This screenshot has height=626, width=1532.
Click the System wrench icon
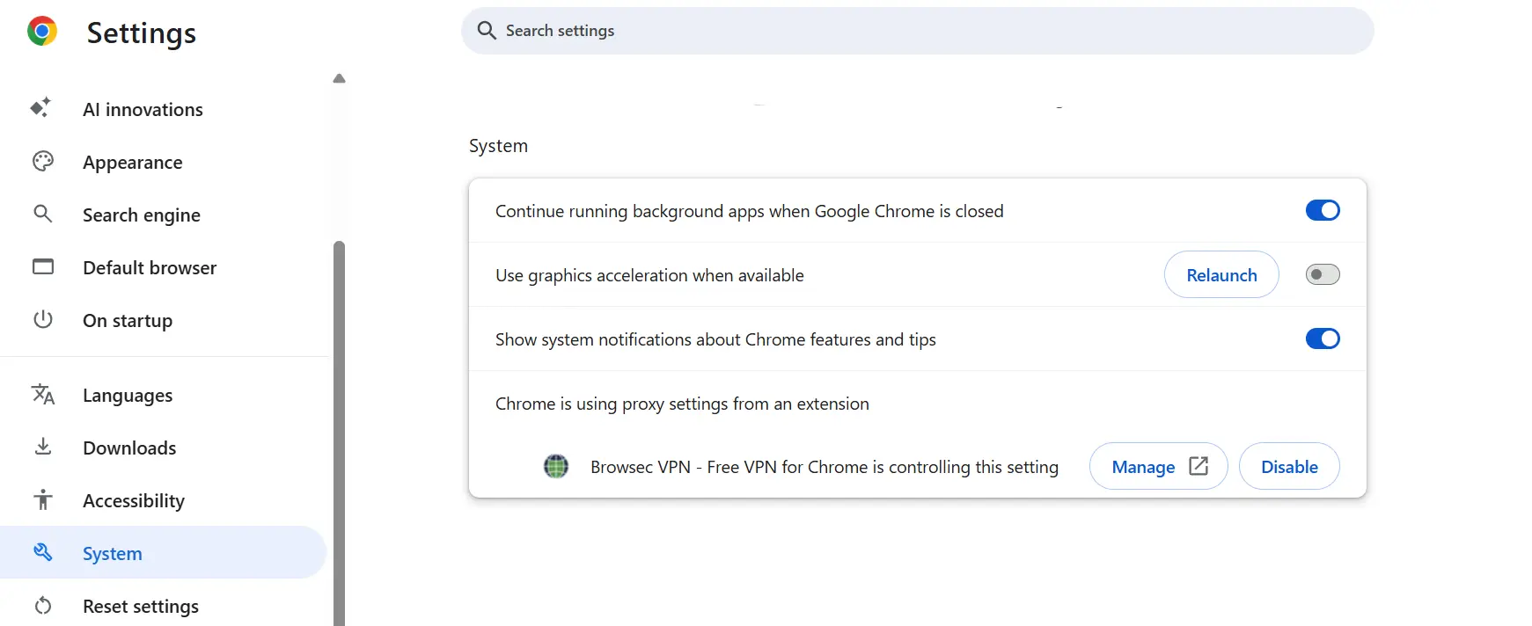pyautogui.click(x=41, y=552)
